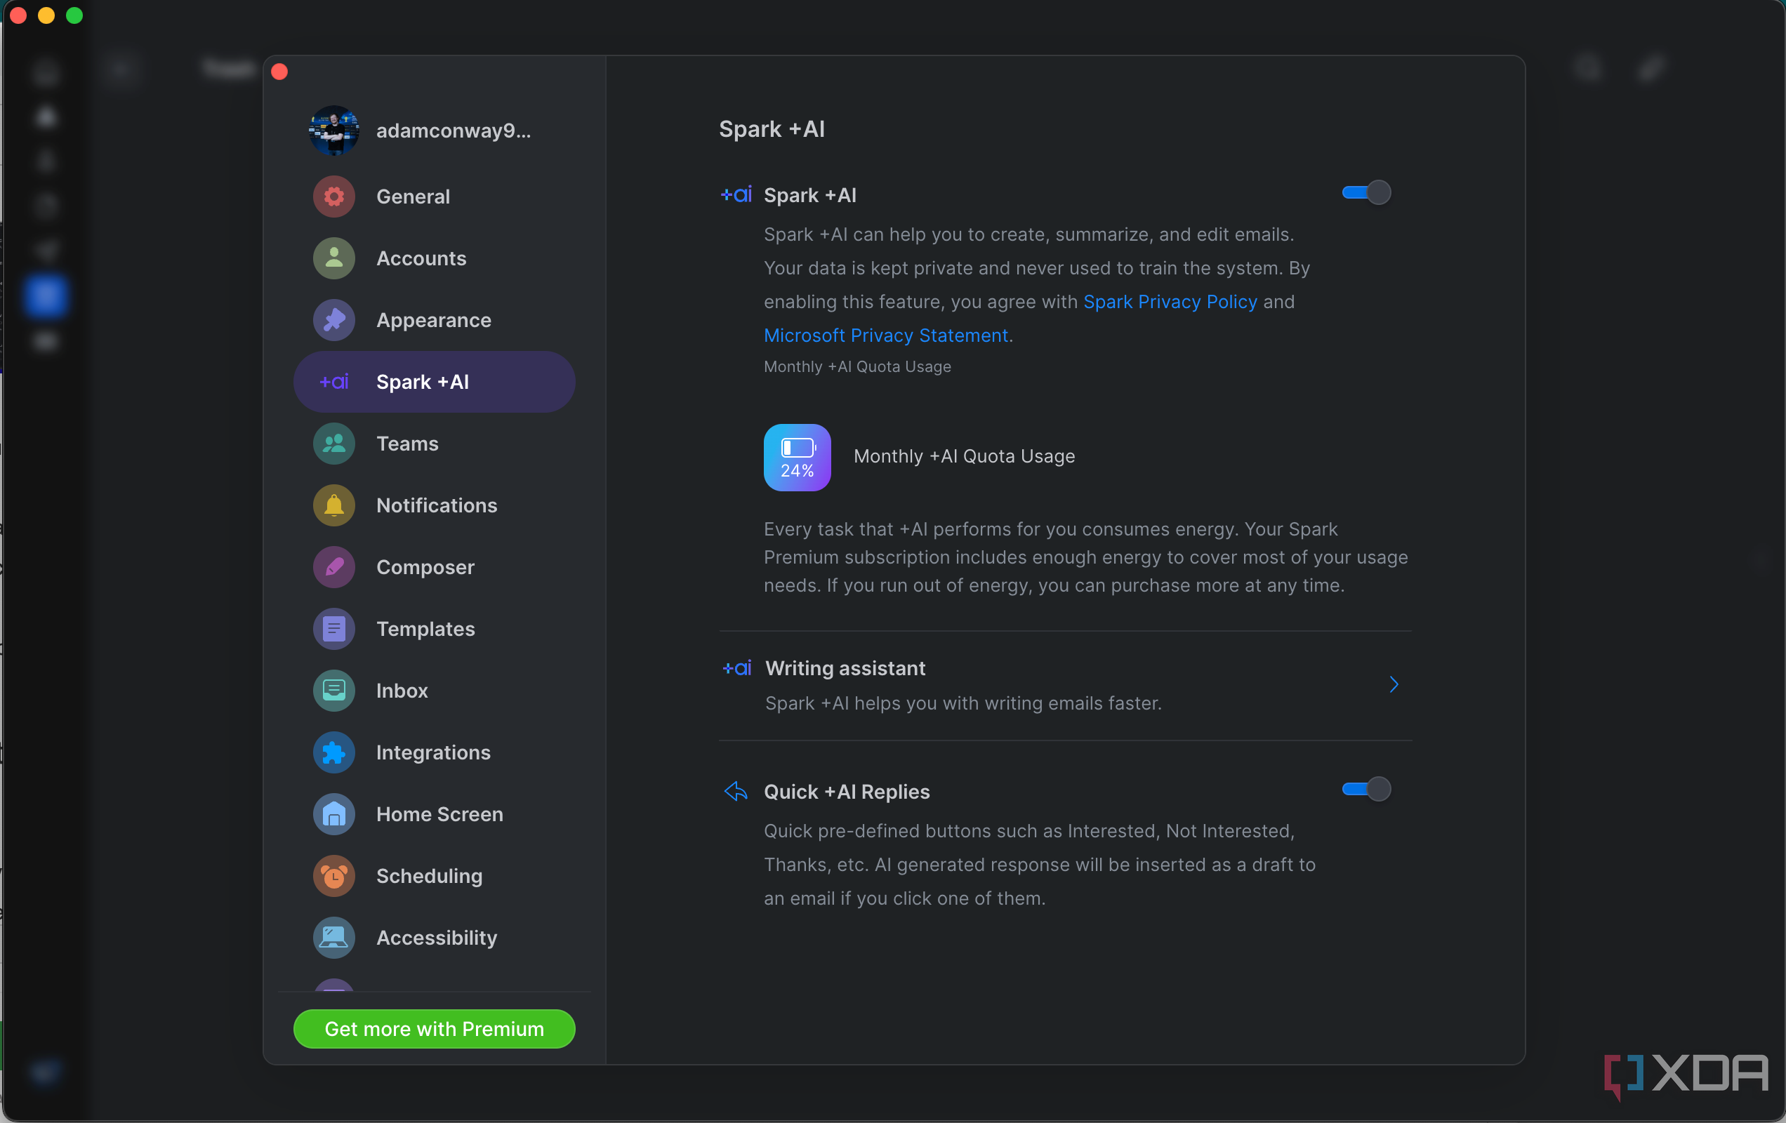Open the Notifications settings icon
Viewport: 1786px width, 1123px height.
tap(334, 505)
